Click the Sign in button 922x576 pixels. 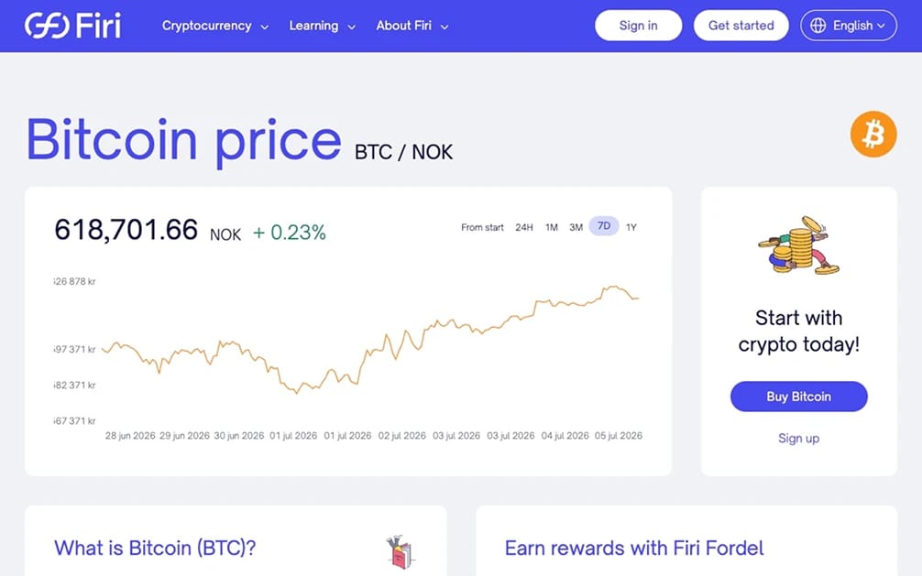pos(638,26)
